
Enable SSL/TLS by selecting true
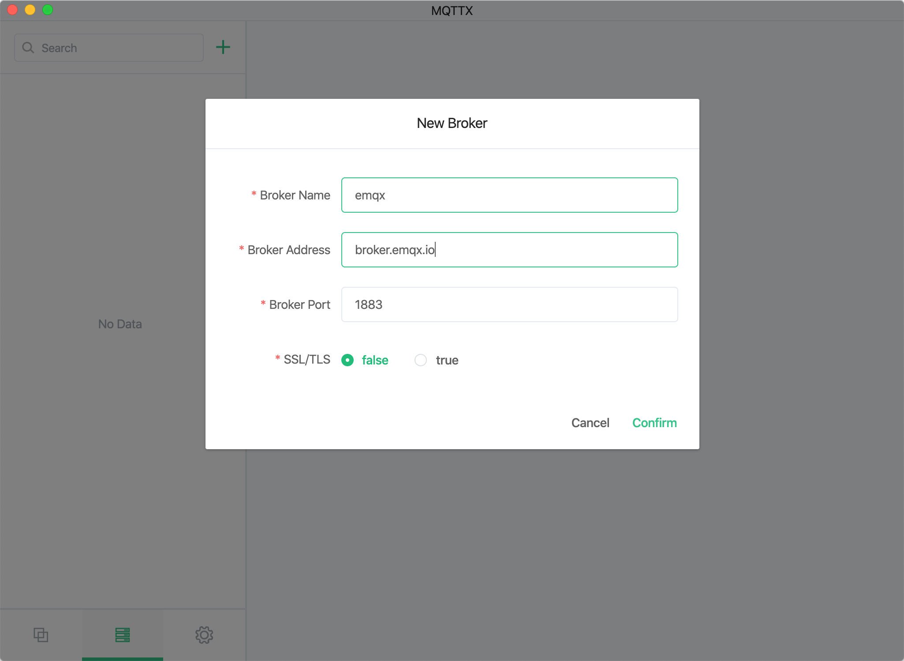[x=421, y=360]
